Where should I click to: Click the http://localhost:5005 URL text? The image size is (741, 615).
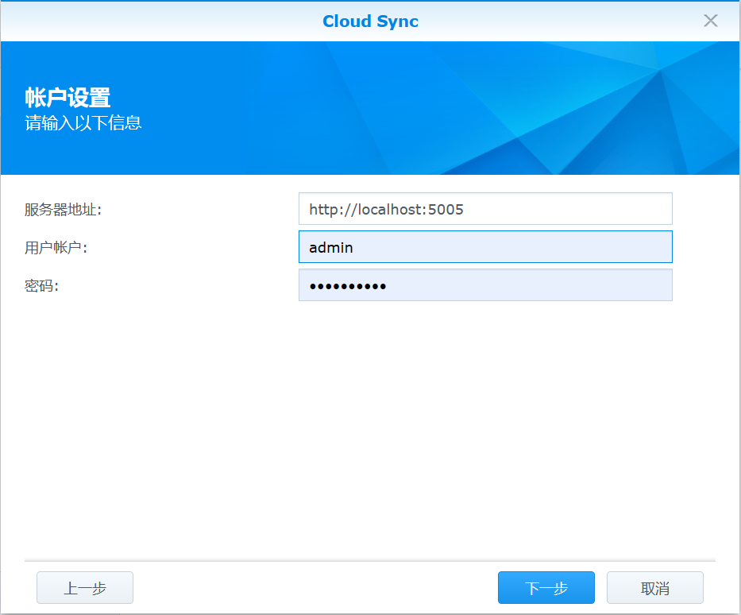click(386, 210)
